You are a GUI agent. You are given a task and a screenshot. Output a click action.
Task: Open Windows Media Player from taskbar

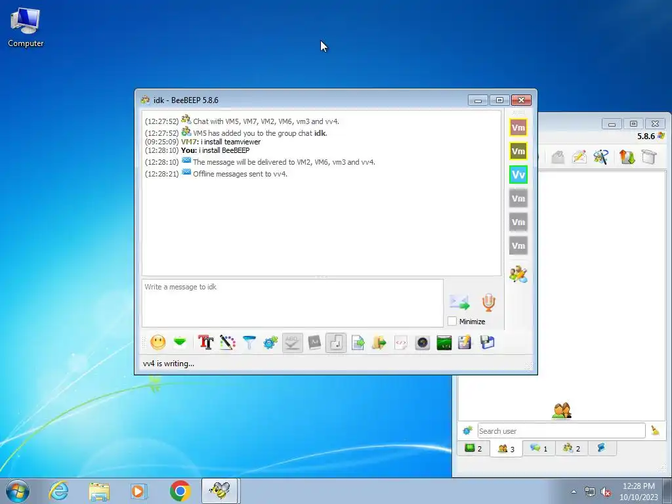coord(139,491)
